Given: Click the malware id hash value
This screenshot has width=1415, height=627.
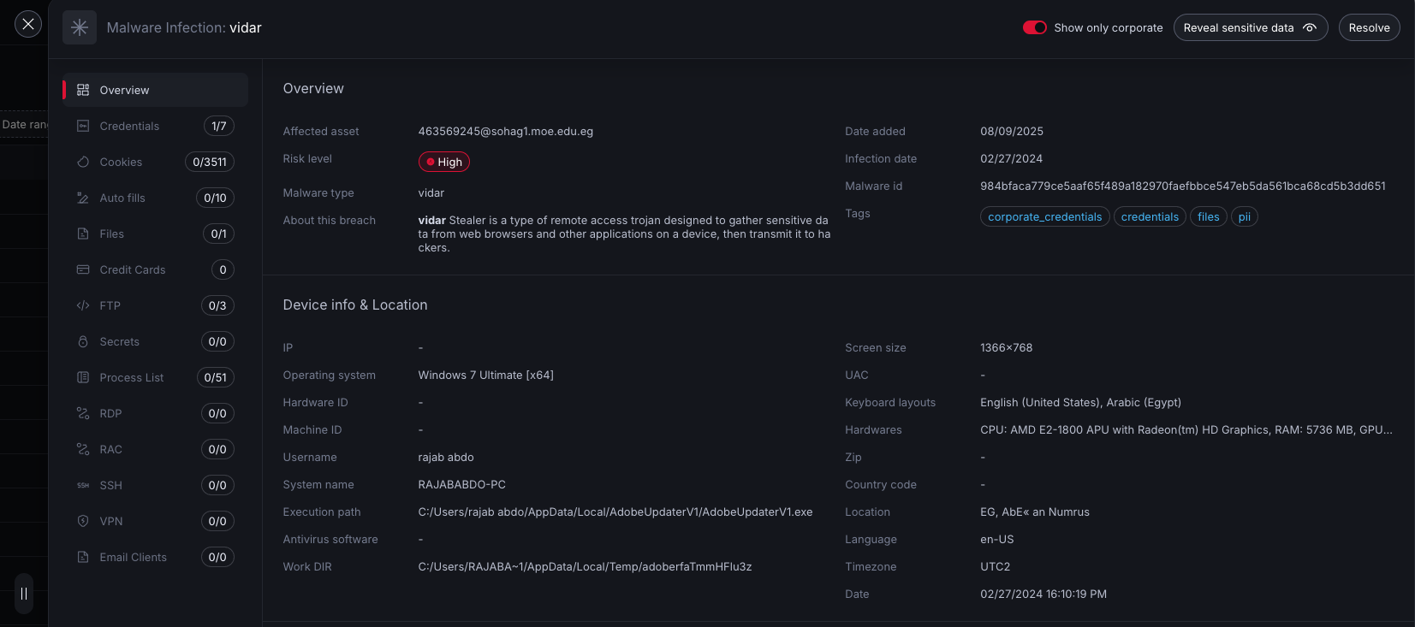Looking at the screenshot, I should pos(1183,186).
